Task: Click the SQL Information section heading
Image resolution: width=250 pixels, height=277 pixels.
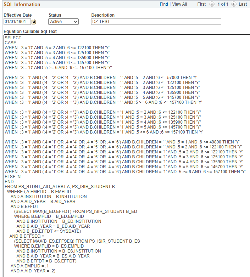Action: click(x=22, y=4)
